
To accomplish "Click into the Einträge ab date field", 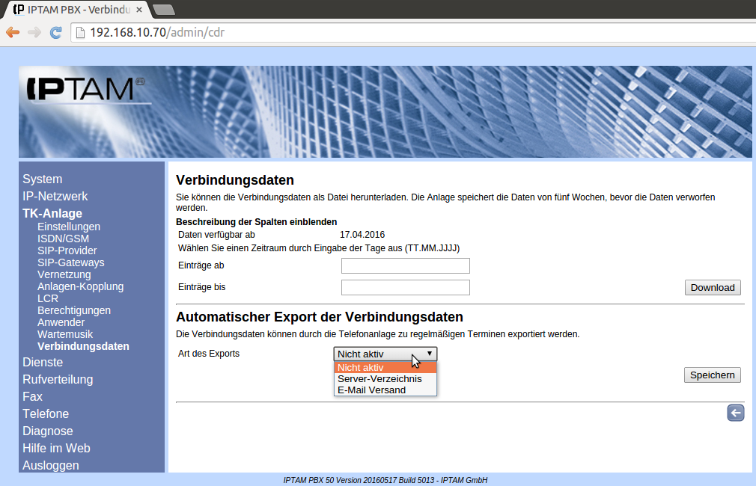I will pos(405,266).
